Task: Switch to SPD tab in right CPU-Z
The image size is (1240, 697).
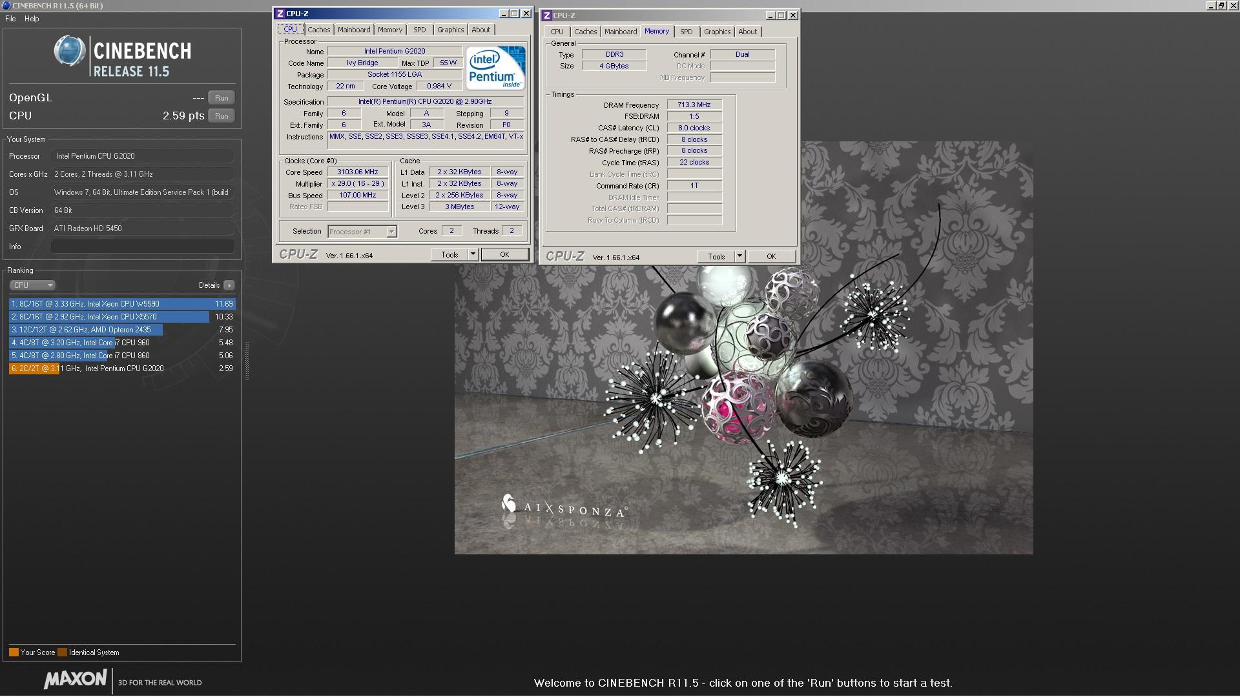Action: point(687,32)
